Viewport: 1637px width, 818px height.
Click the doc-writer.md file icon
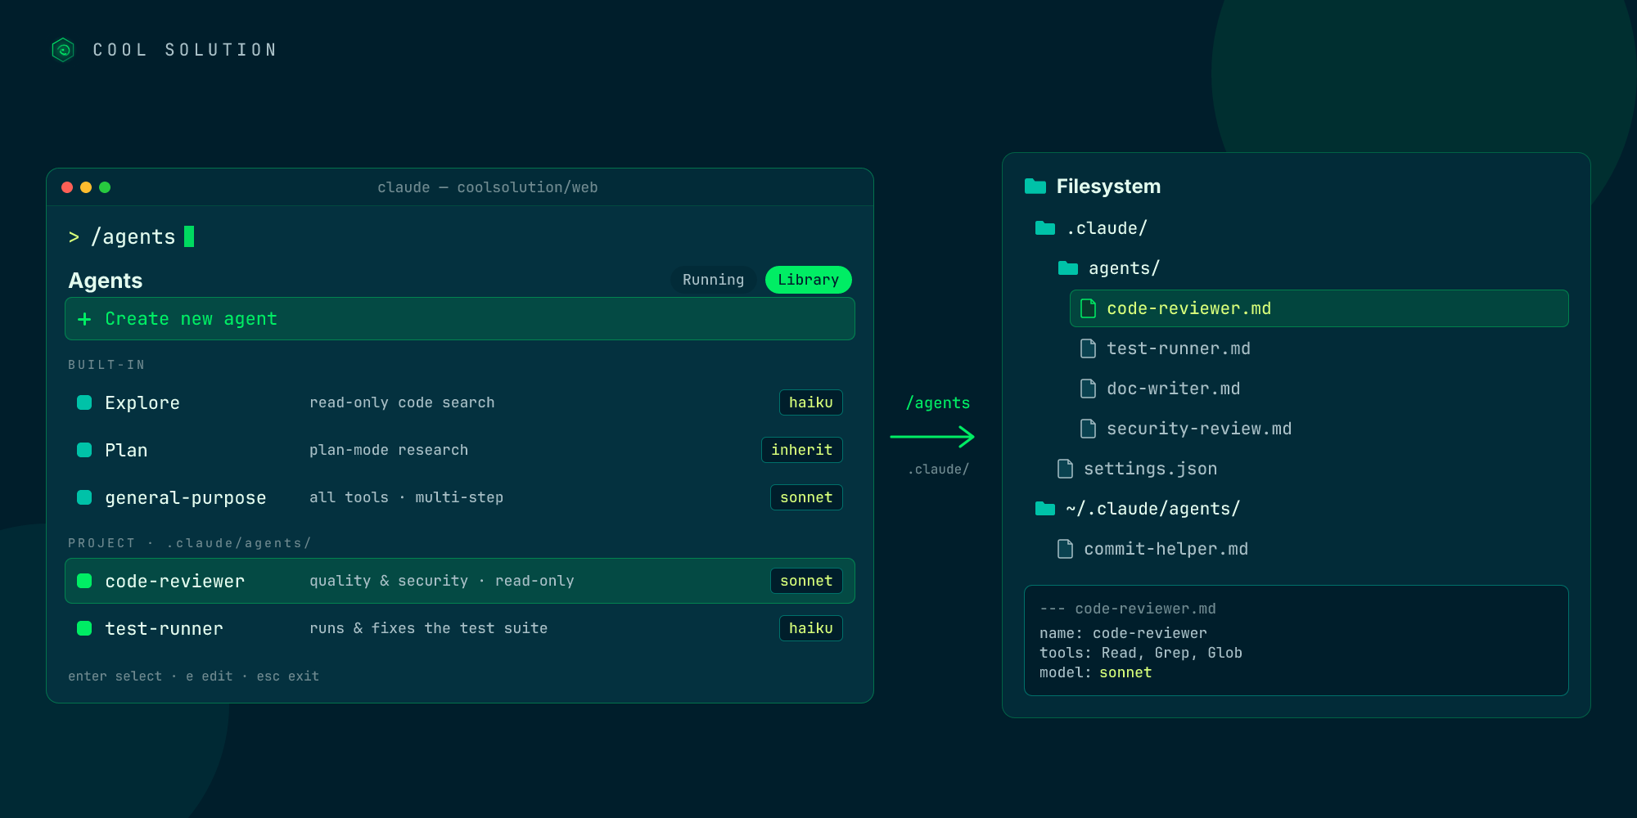[x=1089, y=389]
